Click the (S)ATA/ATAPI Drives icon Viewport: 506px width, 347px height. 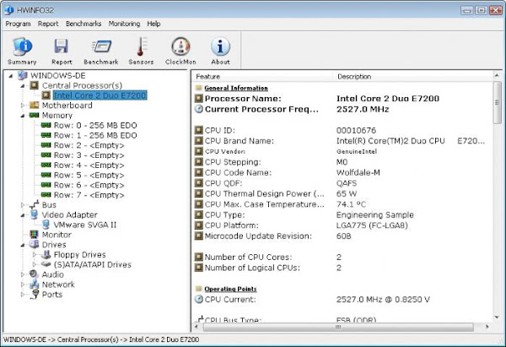pos(46,264)
